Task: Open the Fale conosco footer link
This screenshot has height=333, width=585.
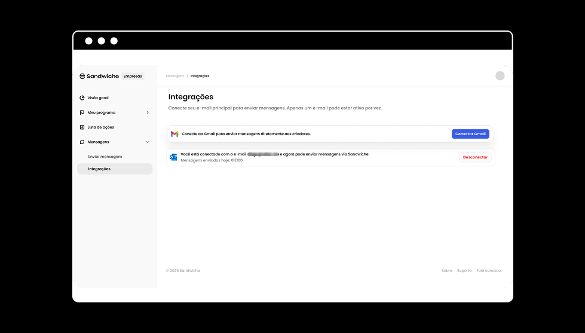Action: click(x=488, y=271)
